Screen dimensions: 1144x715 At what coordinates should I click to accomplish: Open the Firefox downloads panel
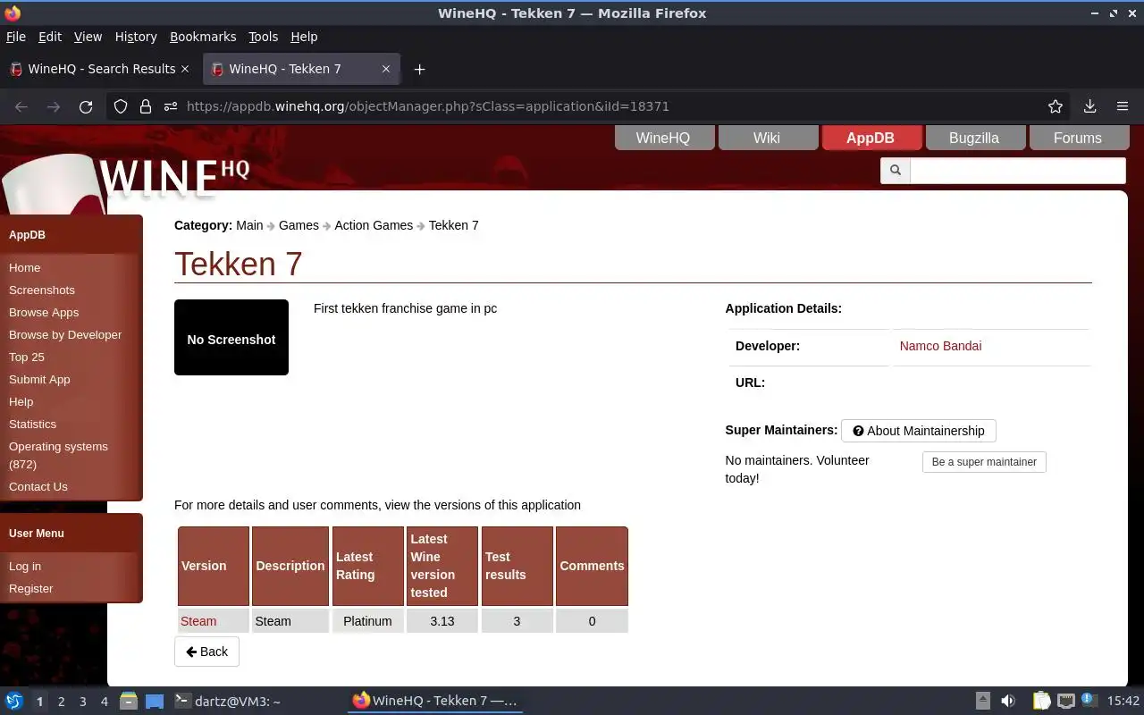1089,106
